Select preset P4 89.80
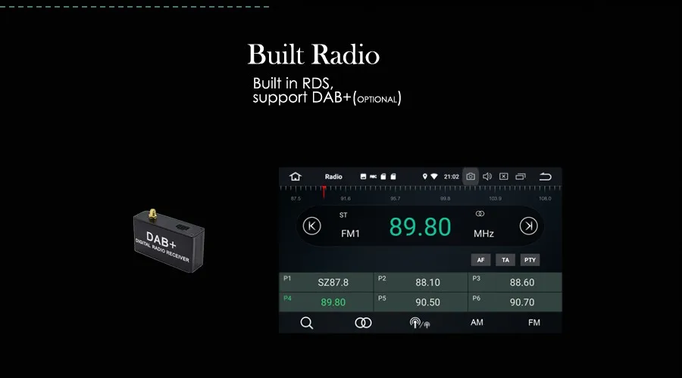This screenshot has height=378, width=682. pos(326,302)
